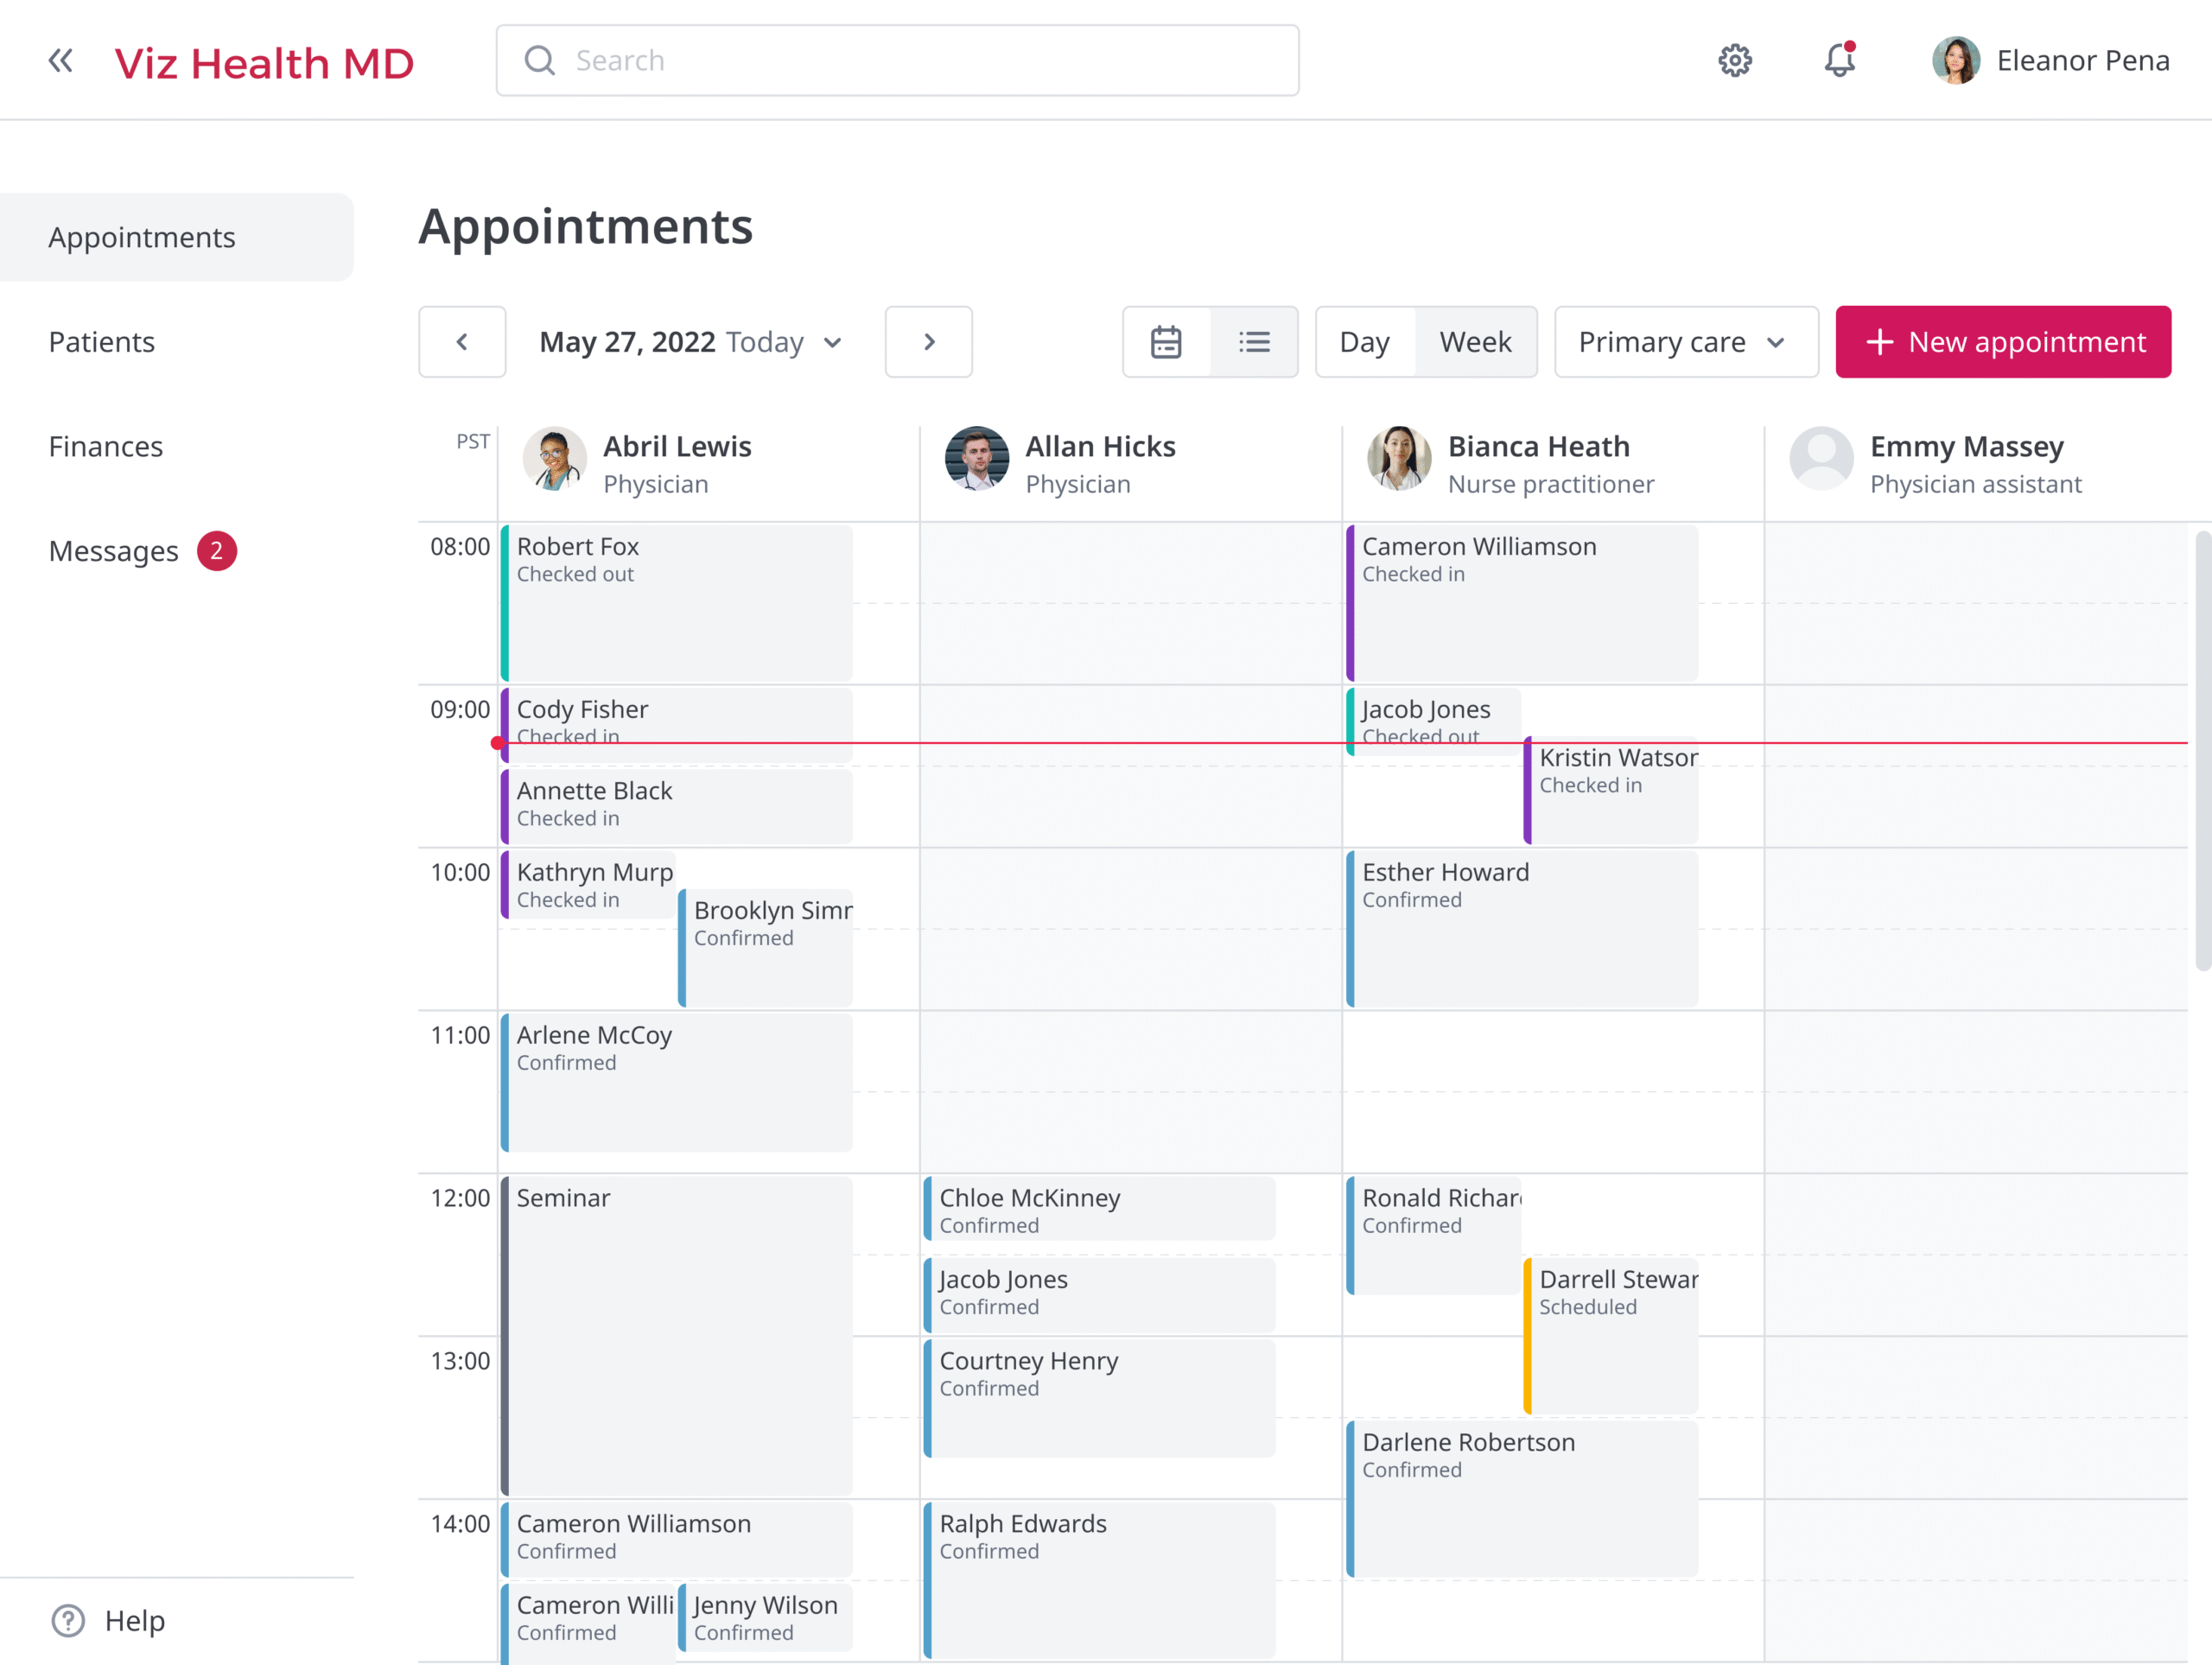Click Abril Lewis physician avatar
Viewport: 2212px width, 1665px height.
(x=554, y=459)
